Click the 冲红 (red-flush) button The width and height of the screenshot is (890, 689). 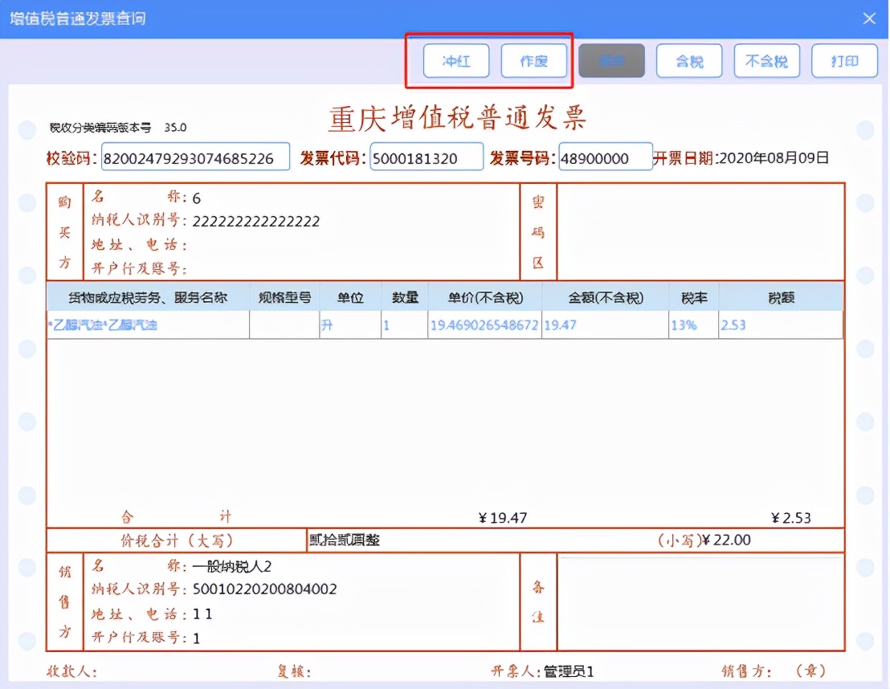(455, 60)
